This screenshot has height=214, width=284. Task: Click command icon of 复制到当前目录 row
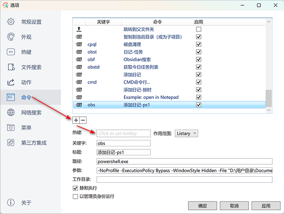(79, 37)
